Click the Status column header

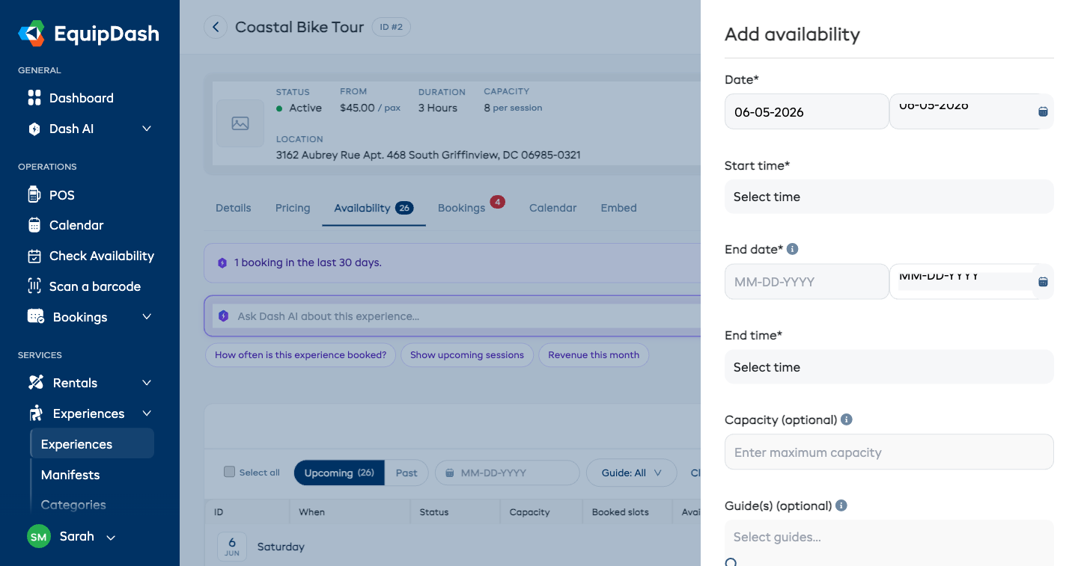(x=434, y=512)
